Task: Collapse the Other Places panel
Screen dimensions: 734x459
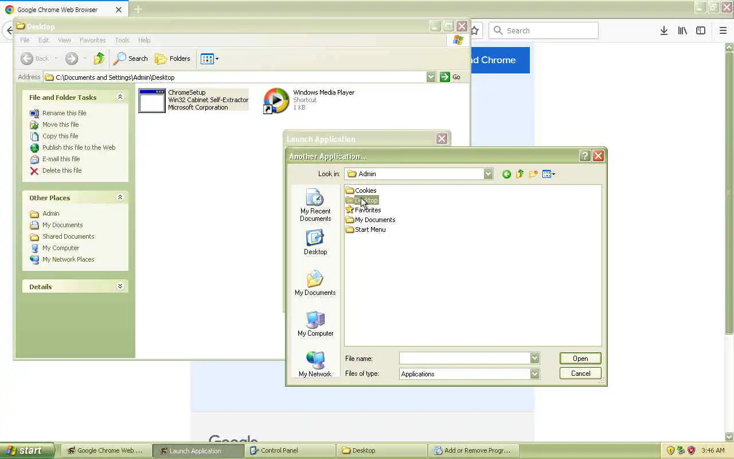Action: coord(120,197)
